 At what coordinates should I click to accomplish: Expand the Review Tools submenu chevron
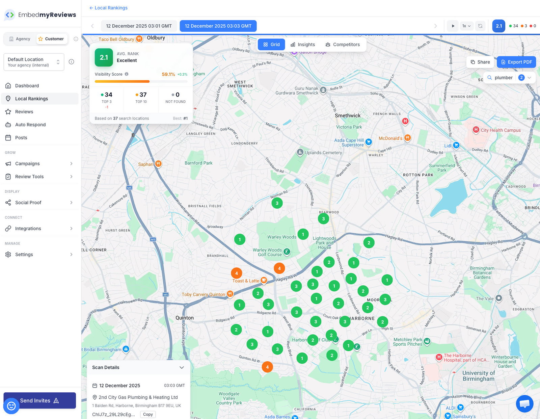point(71,177)
